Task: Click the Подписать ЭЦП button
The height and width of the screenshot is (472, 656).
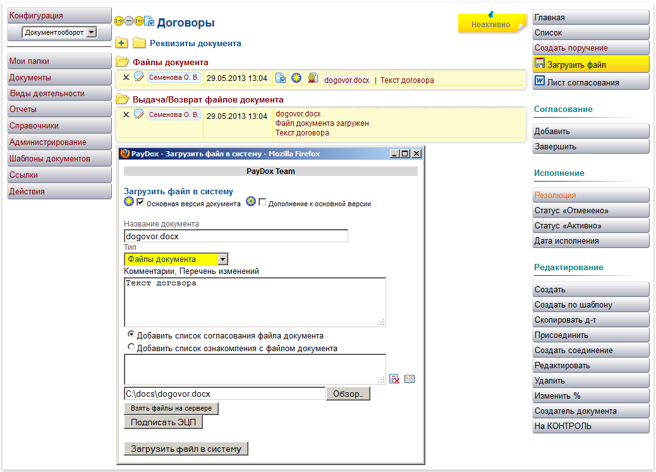Action: [x=163, y=422]
